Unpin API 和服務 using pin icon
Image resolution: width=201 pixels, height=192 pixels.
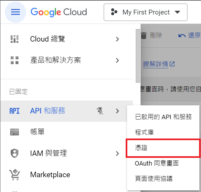(100, 111)
